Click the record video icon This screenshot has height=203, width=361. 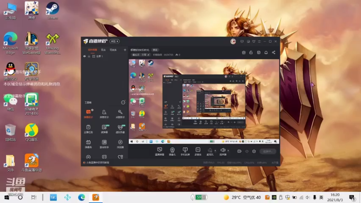pos(240,151)
